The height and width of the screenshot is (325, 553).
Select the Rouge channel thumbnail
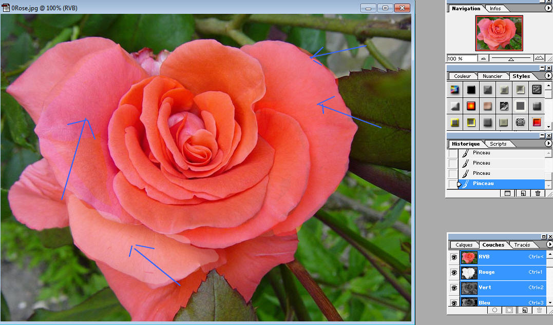469,273
